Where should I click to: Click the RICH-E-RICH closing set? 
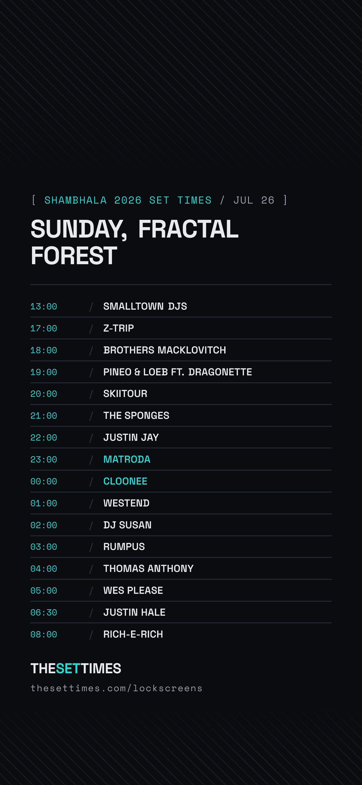click(181, 635)
